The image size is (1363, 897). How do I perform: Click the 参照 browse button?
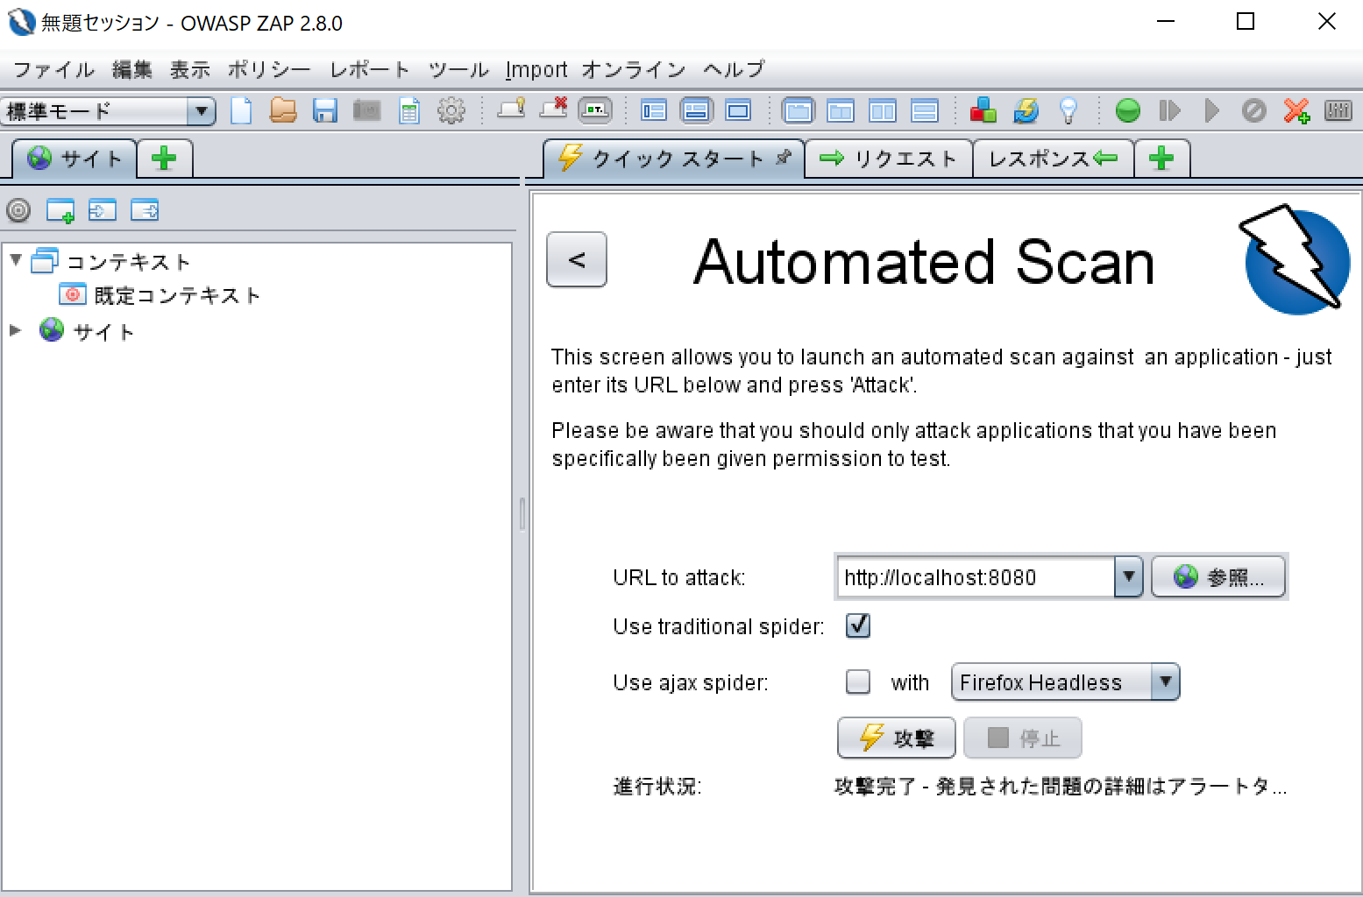click(1218, 576)
